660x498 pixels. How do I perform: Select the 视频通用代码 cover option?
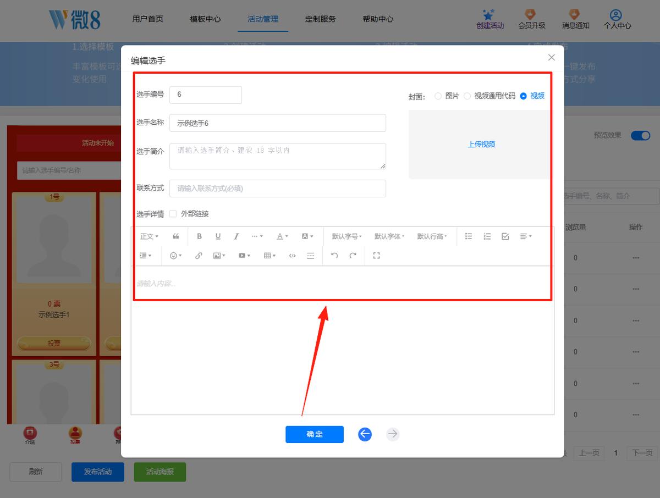490,96
